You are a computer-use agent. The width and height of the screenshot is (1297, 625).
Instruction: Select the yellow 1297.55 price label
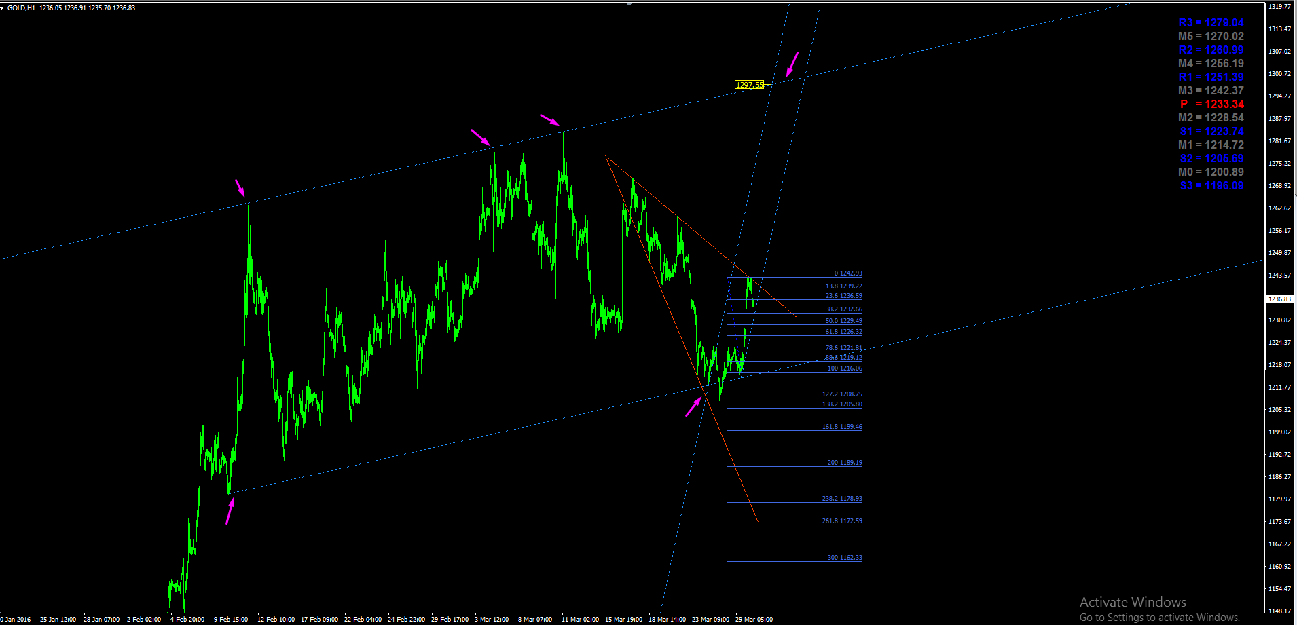pyautogui.click(x=750, y=85)
